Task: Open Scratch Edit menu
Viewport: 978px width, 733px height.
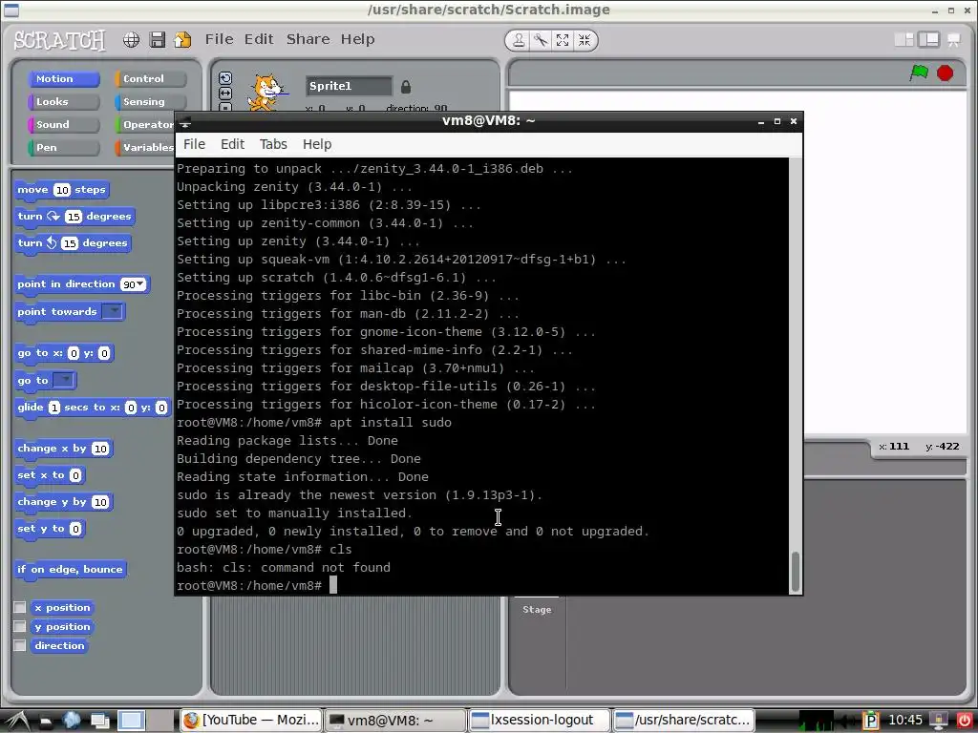Action: [x=259, y=39]
